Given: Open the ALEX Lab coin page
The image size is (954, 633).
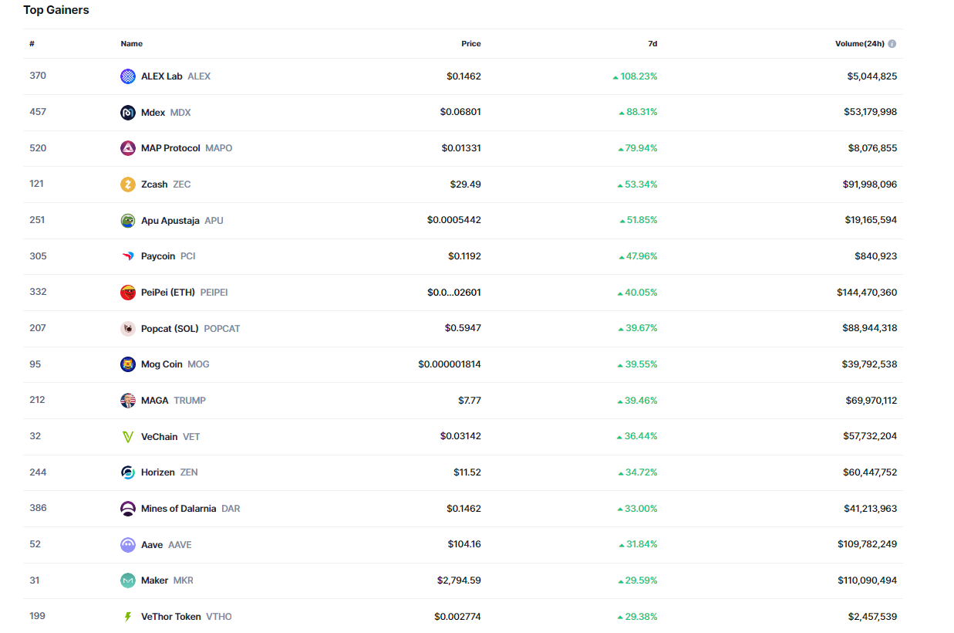Looking at the screenshot, I should pos(162,76).
